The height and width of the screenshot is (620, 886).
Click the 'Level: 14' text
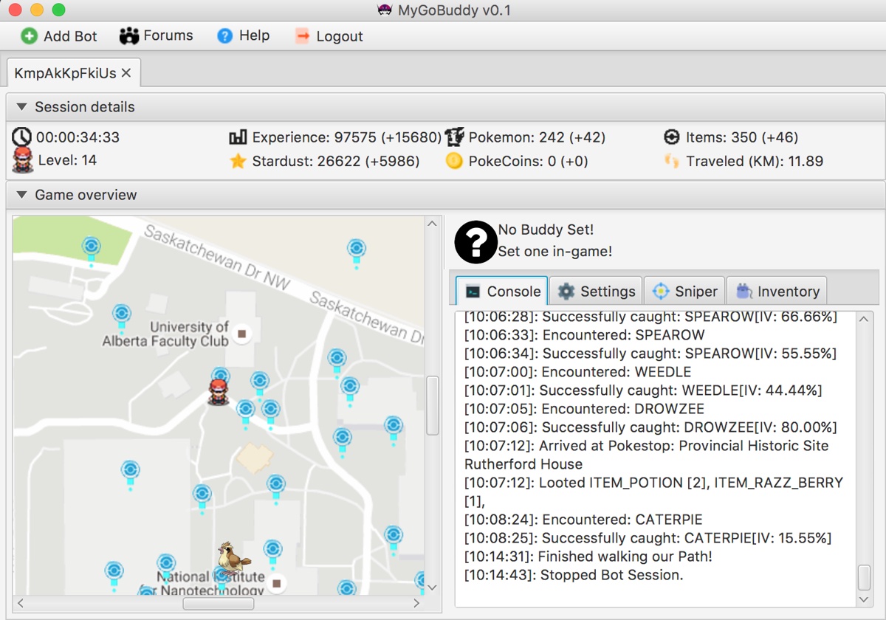[x=66, y=160]
